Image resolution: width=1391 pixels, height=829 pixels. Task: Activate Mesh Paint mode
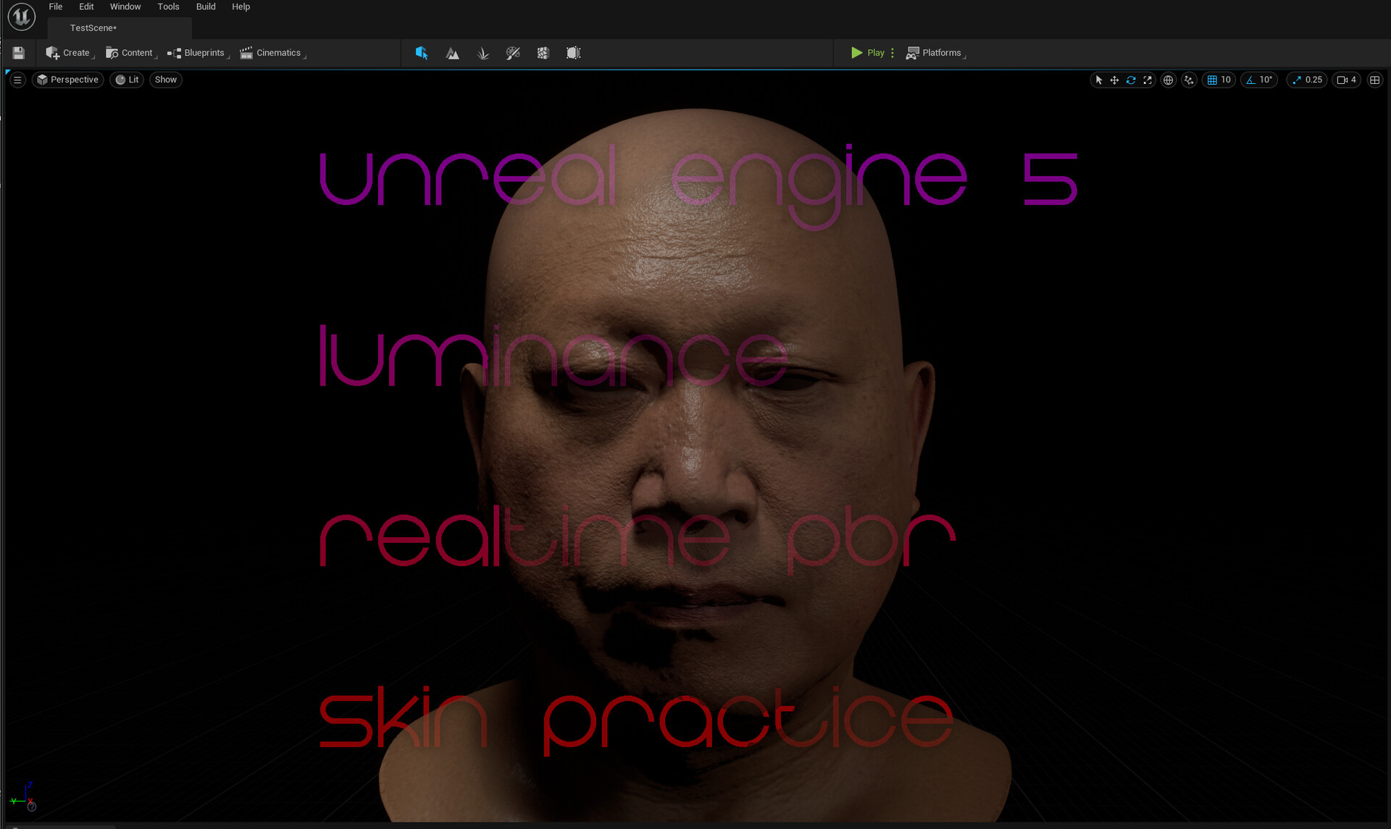coord(513,53)
